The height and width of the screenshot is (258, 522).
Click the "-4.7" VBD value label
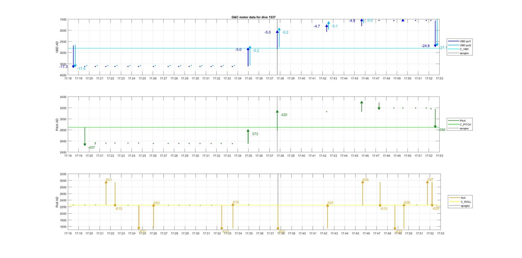pos(317,26)
